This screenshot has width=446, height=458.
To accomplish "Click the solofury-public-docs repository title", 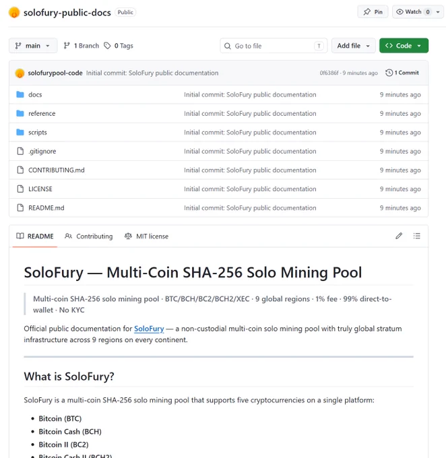I will tap(67, 13).
